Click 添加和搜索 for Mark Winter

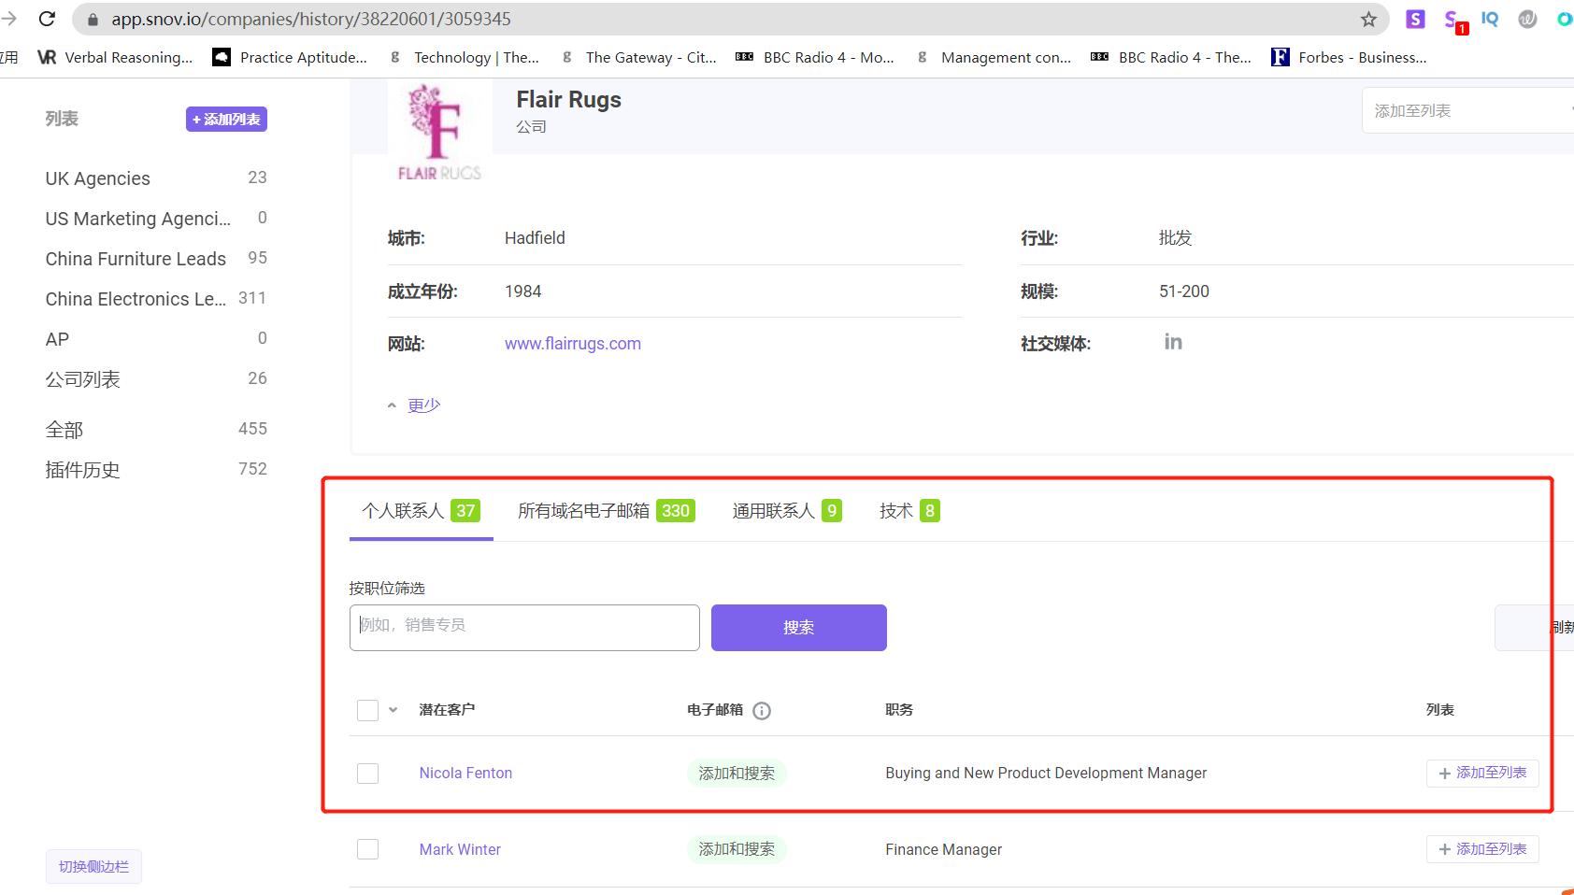point(737,849)
